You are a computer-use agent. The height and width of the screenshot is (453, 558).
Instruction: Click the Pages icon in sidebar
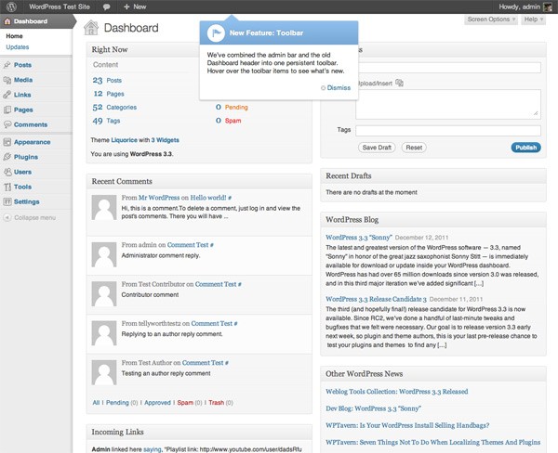coord(7,110)
